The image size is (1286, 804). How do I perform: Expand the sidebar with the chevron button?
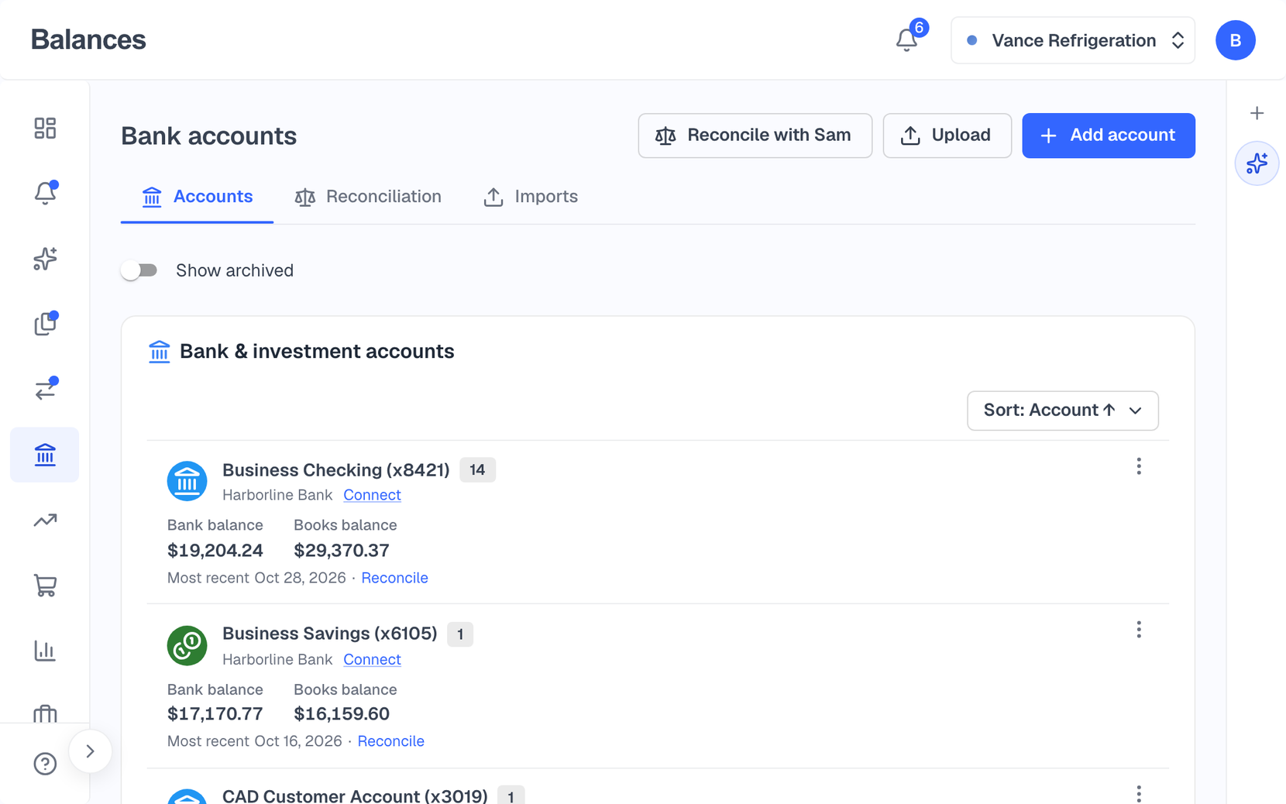click(x=91, y=751)
